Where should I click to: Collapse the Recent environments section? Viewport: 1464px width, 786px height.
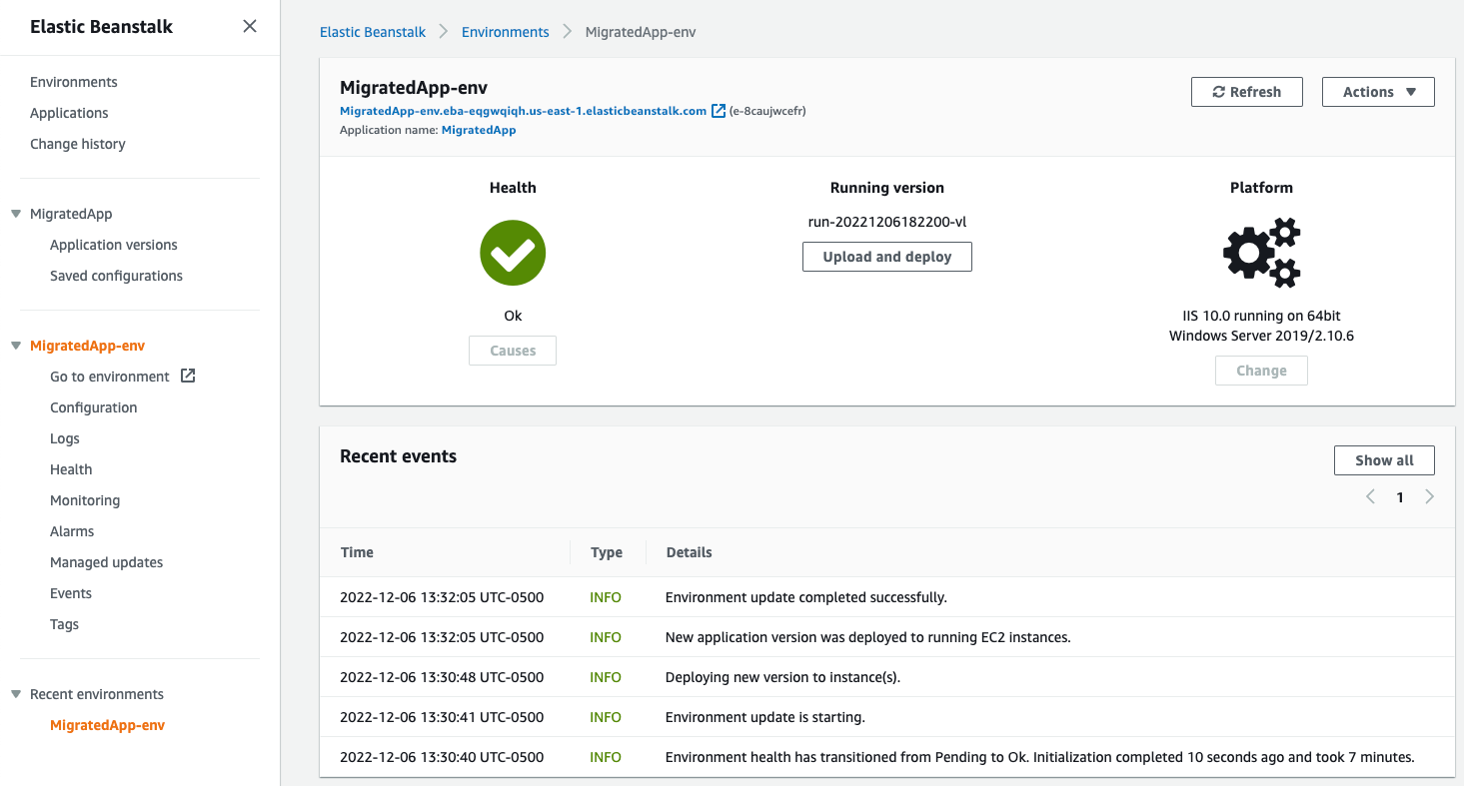(x=16, y=694)
